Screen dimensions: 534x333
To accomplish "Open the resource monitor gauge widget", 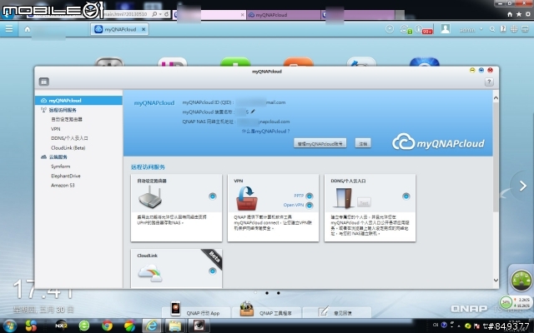I will [x=521, y=280].
